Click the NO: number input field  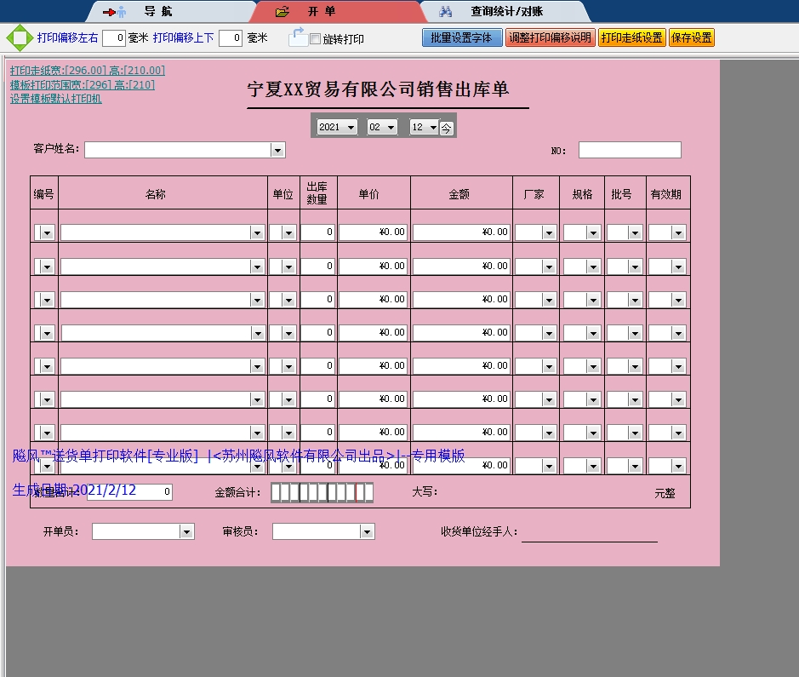tap(630, 150)
